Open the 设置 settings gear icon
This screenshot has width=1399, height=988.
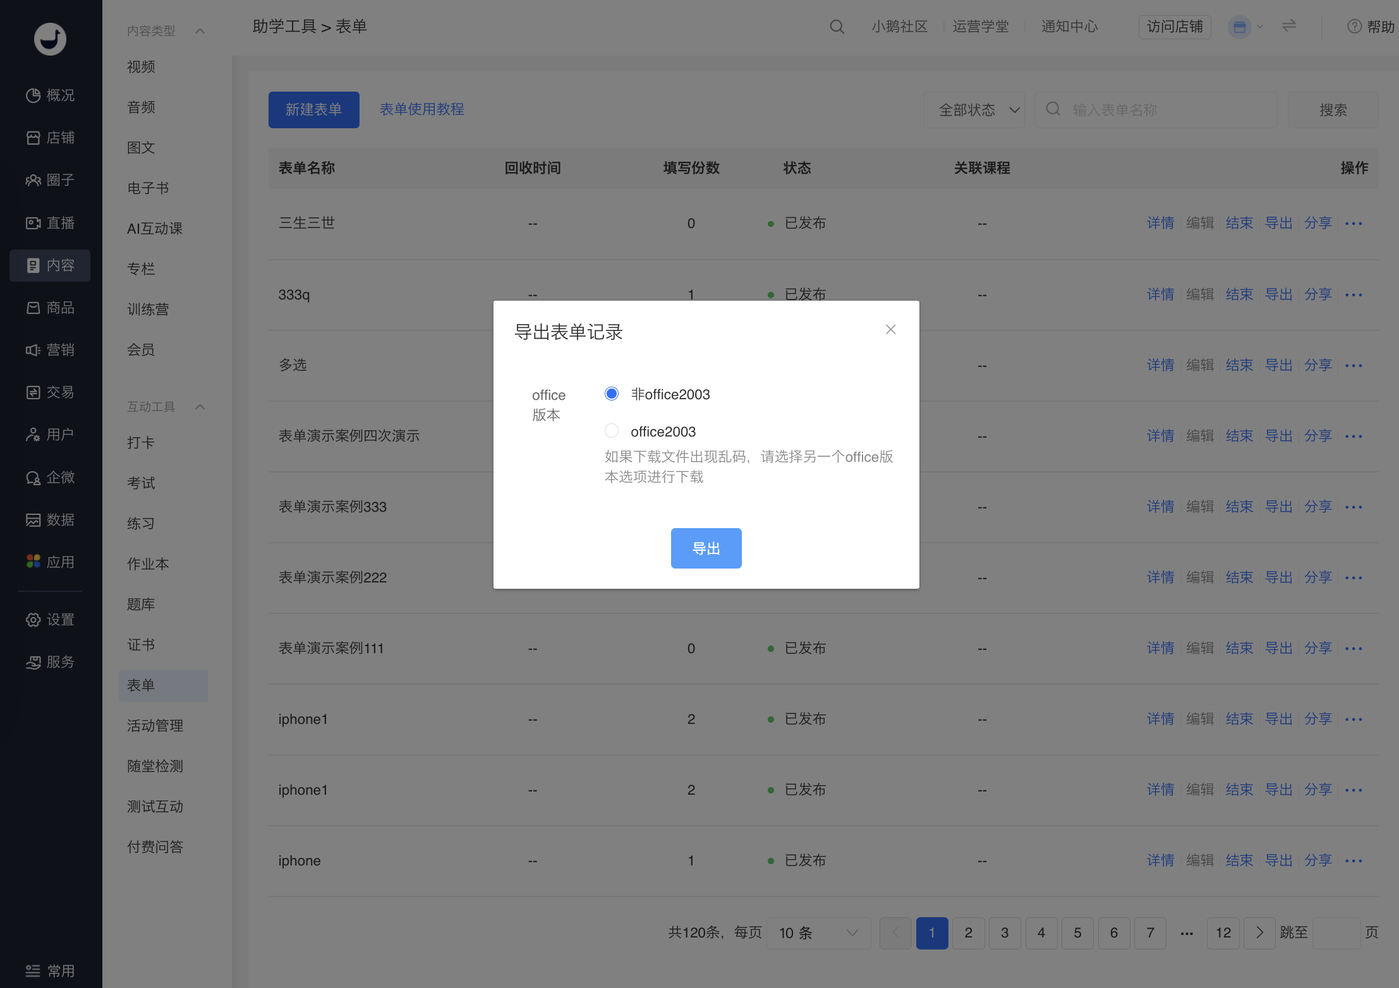(x=33, y=620)
